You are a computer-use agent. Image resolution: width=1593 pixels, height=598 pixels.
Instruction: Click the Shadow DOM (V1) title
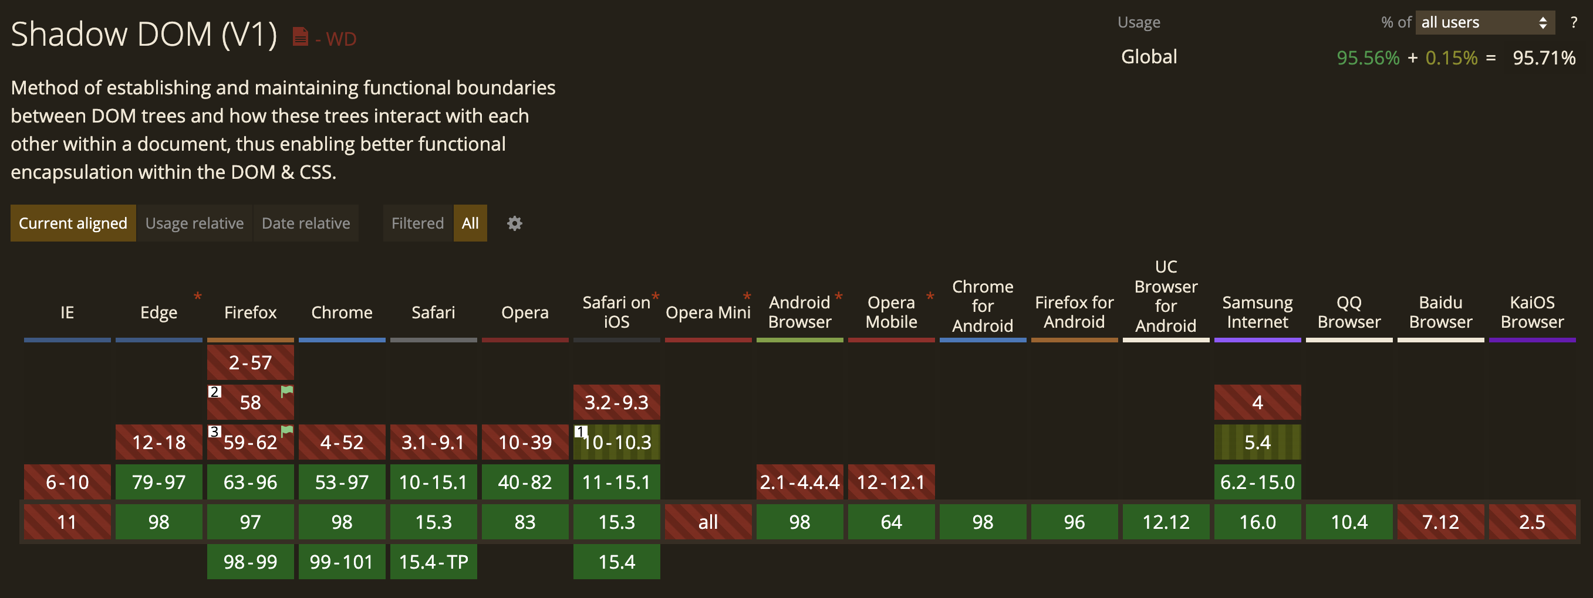[144, 34]
